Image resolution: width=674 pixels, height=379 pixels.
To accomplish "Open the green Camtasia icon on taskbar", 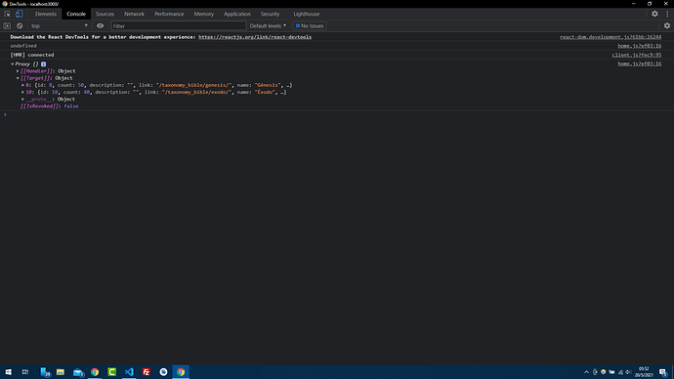I will (111, 372).
